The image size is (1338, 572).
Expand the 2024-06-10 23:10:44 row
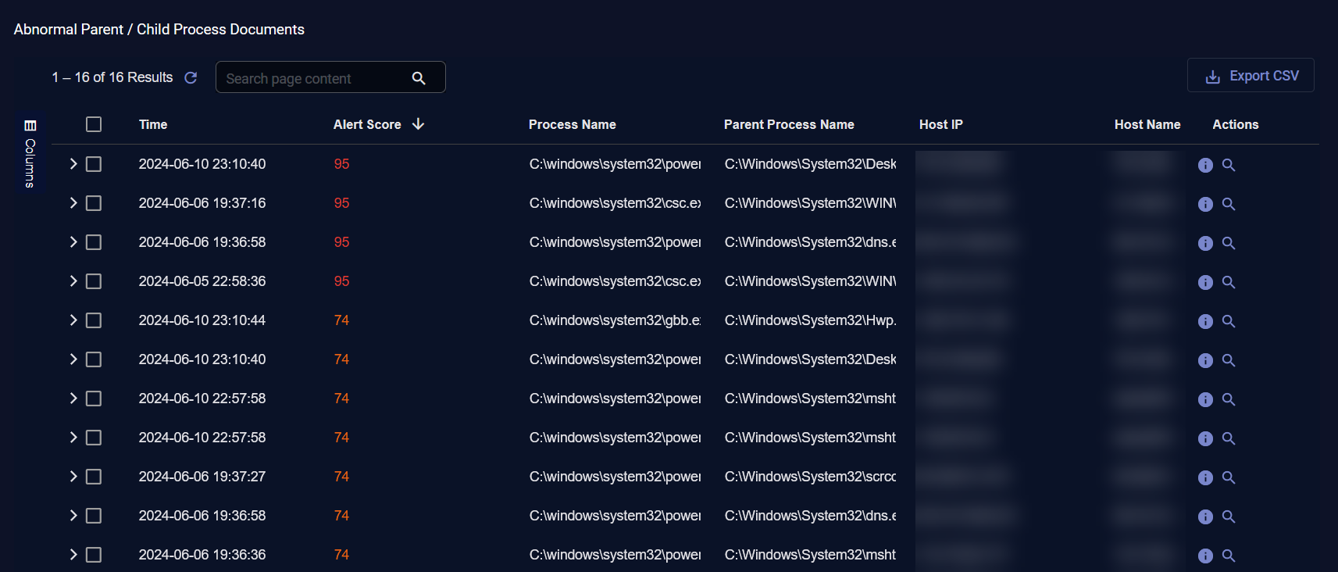coord(73,320)
